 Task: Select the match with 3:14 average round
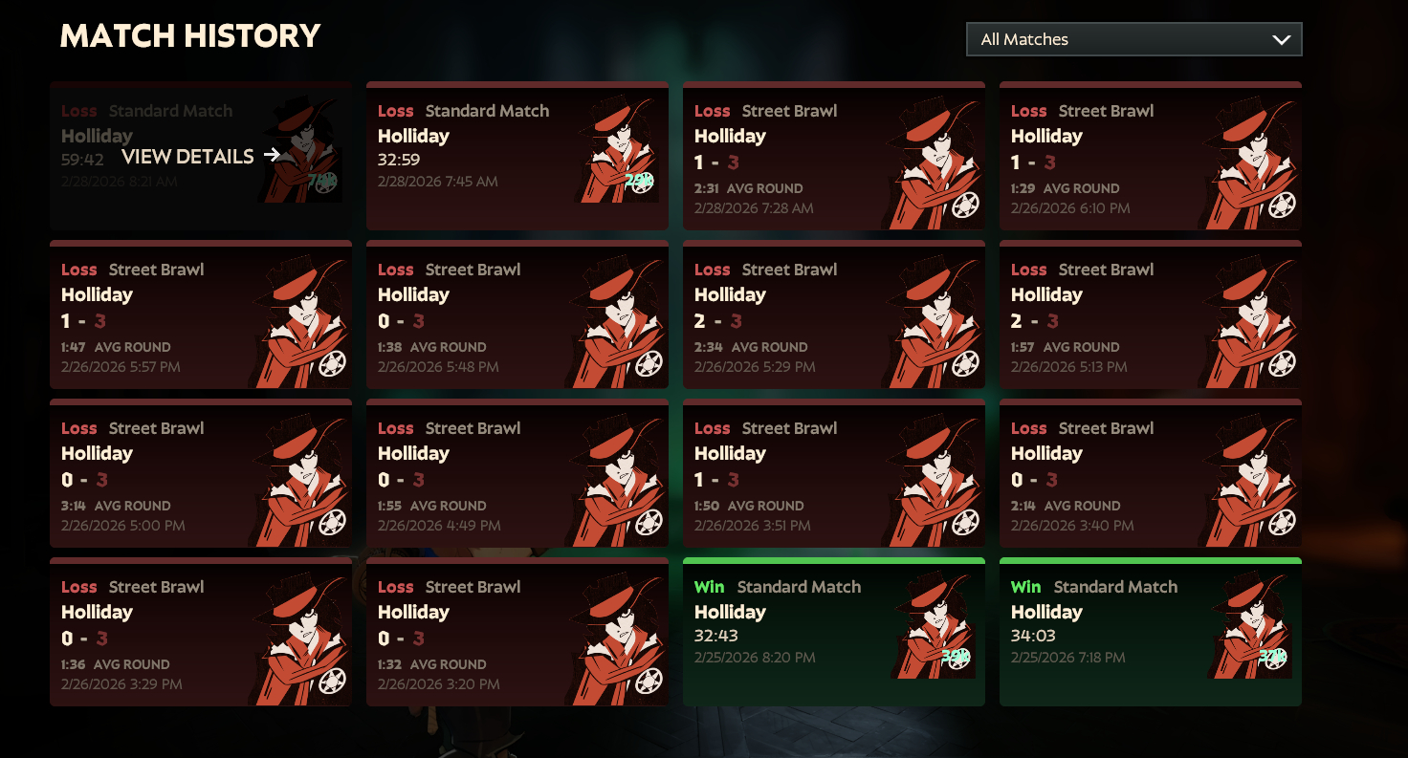(x=201, y=473)
